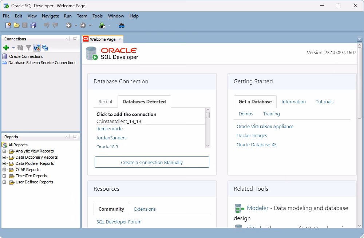The width and height of the screenshot is (364, 238).
Task: Close the Reports panel with its X
Action: [x=67, y=137]
